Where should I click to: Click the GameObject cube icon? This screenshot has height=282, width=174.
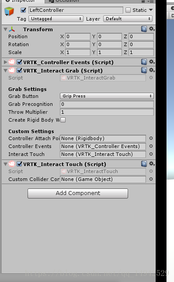coord(9,11)
